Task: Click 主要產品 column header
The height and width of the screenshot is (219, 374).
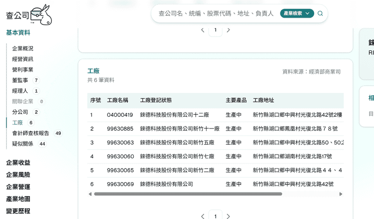Action: click(x=236, y=100)
